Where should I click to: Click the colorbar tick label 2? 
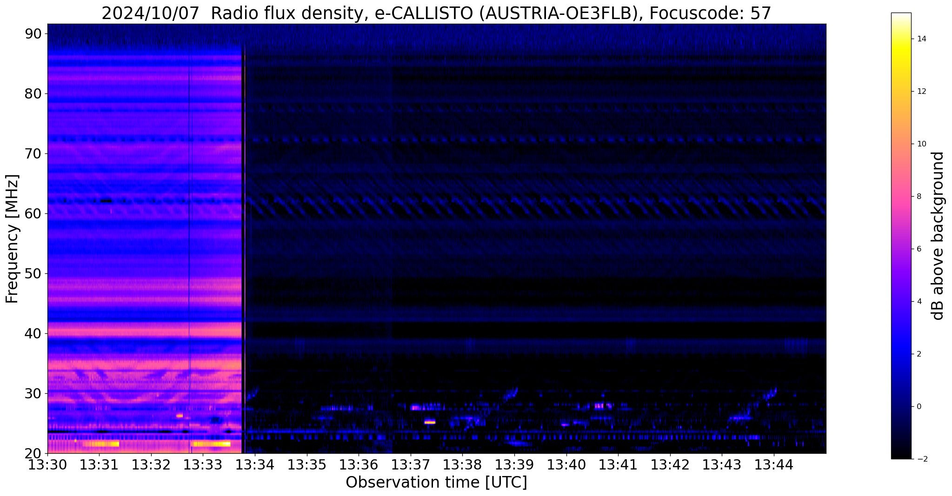(919, 354)
